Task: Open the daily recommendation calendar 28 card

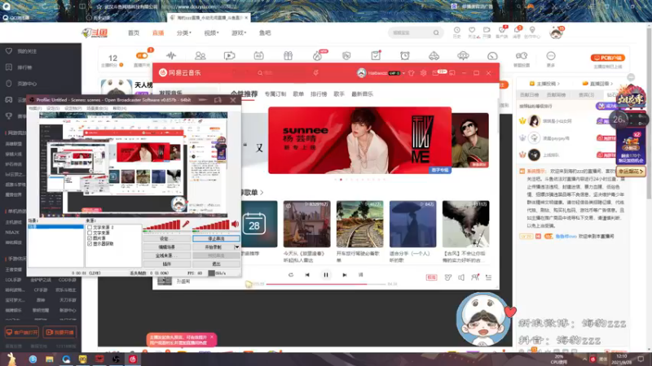Action: click(x=258, y=224)
